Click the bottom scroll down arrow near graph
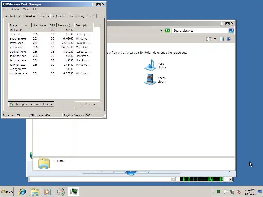This screenshot has height=197, width=263. [x=231, y=179]
